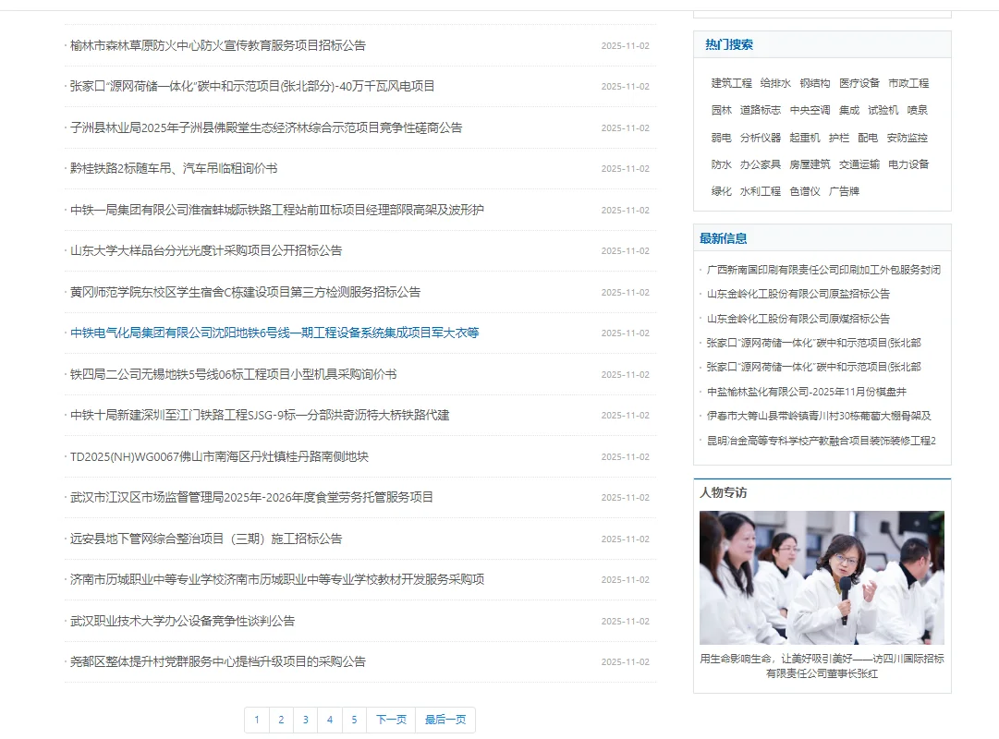Jump to the last page via 最后一页
The image size is (999, 739).
444,720
